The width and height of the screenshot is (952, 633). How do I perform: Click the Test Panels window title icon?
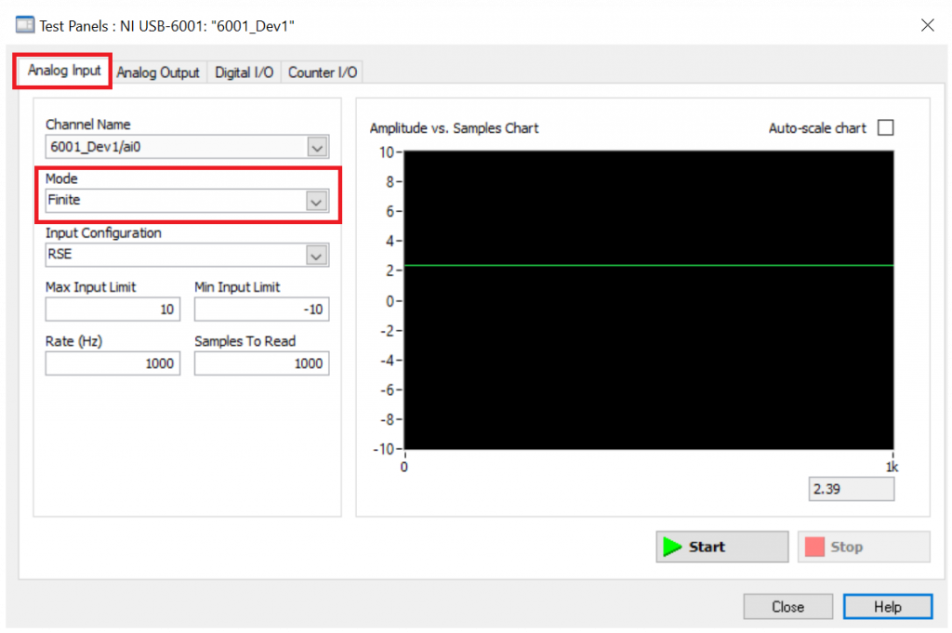(x=25, y=25)
